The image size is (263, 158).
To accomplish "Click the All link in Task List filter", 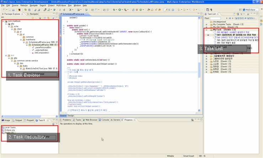I will point(230,18).
